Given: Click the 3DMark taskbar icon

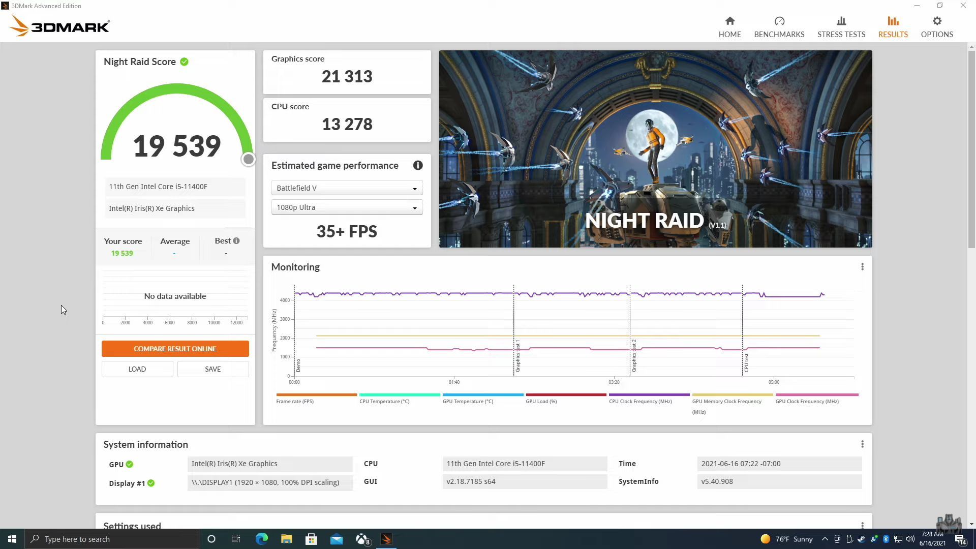Looking at the screenshot, I should click(386, 539).
